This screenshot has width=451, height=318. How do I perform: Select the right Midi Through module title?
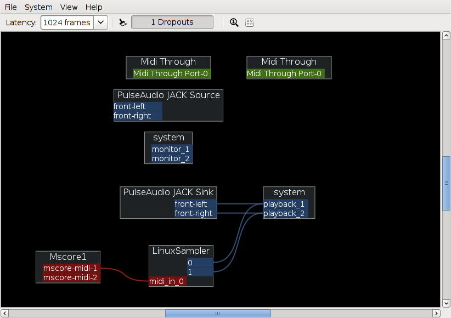289,62
